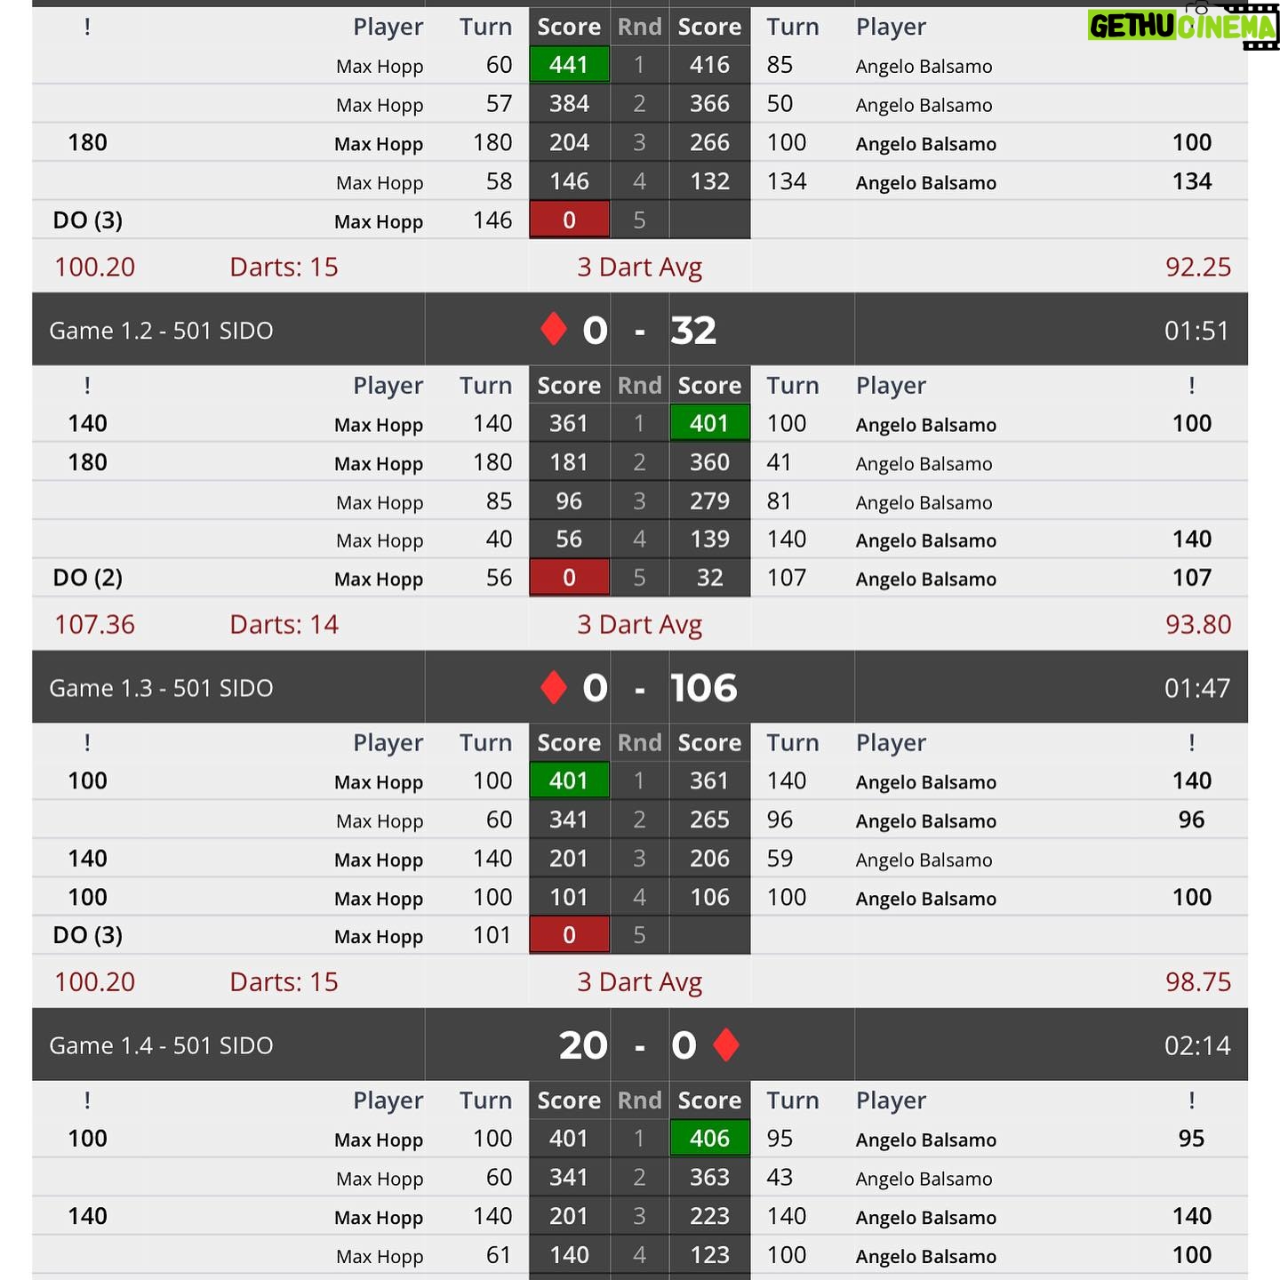This screenshot has height=1280, width=1280.
Task: Click 107.36 three dart average
Action: (x=95, y=625)
